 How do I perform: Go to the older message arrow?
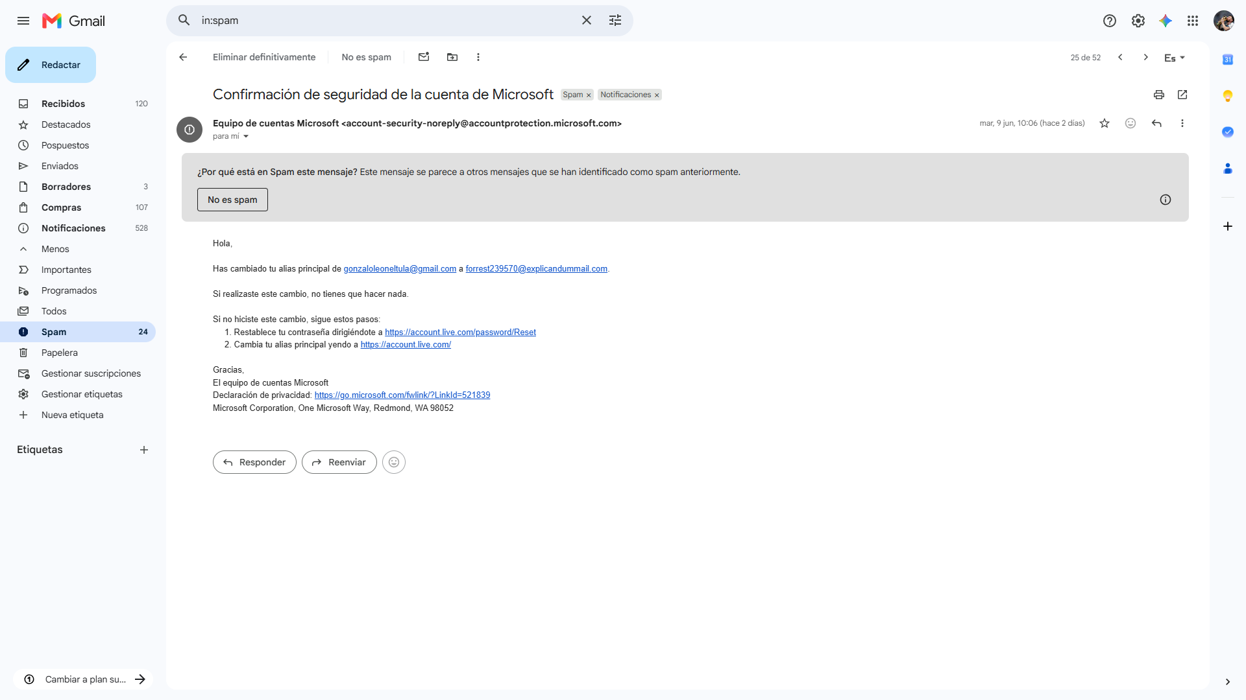[1146, 57]
